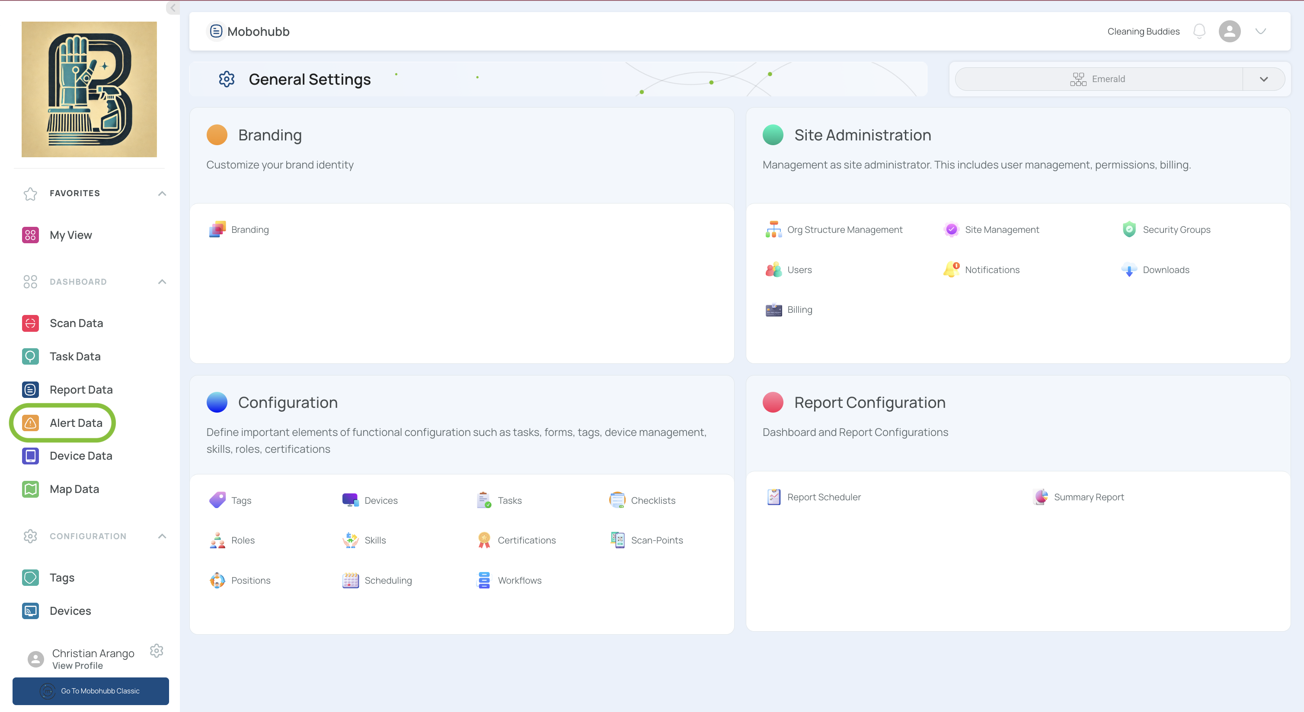Screen dimensions: 1304x712
Task: Click the Summary Report pie chart icon
Action: (x=1041, y=497)
